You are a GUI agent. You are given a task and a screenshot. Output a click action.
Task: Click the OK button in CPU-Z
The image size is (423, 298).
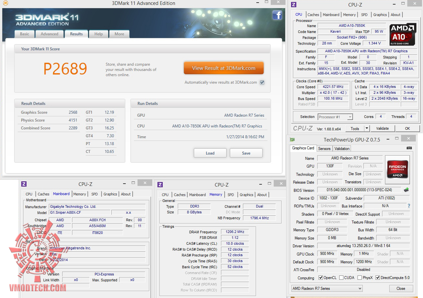coord(407,128)
